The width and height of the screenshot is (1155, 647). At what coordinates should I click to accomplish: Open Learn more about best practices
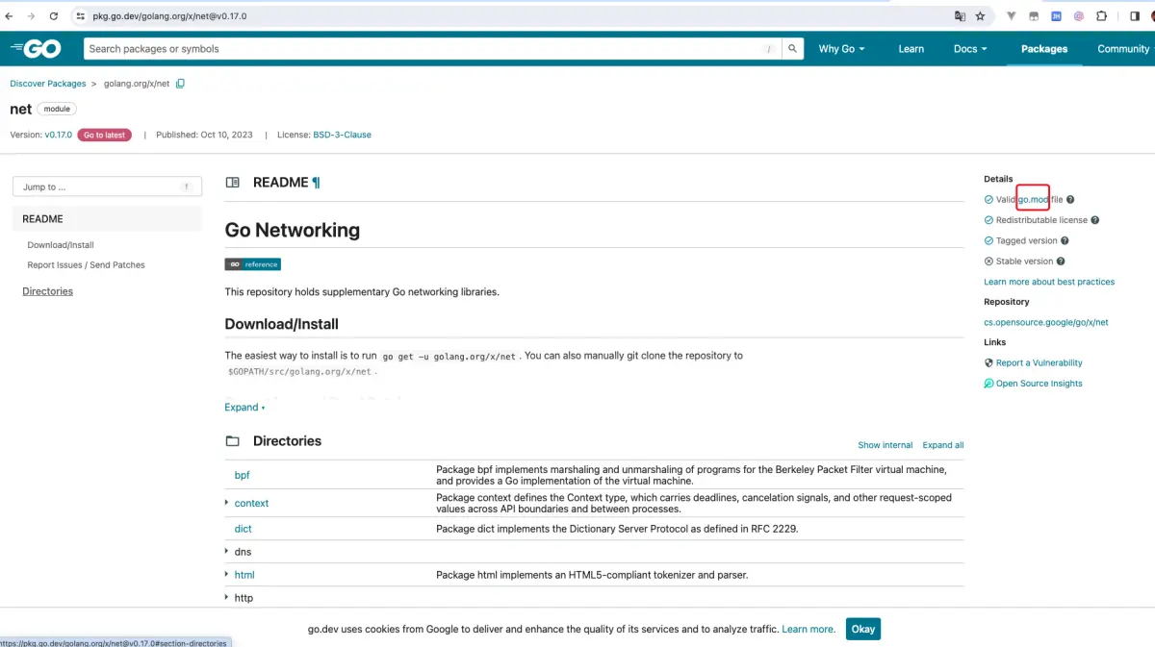coord(1049,282)
